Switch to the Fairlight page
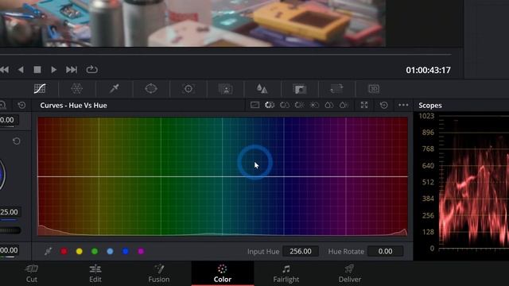The image size is (509, 286). tap(286, 273)
